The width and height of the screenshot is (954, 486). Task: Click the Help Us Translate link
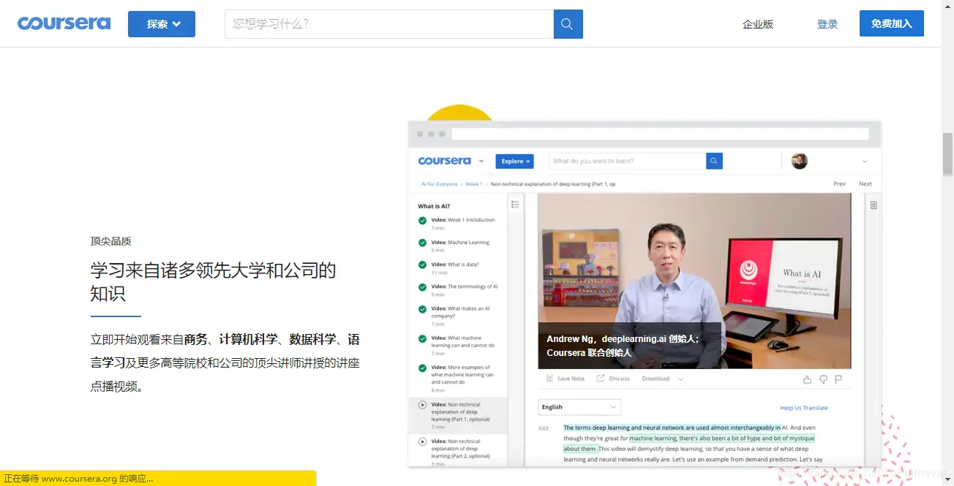point(805,406)
